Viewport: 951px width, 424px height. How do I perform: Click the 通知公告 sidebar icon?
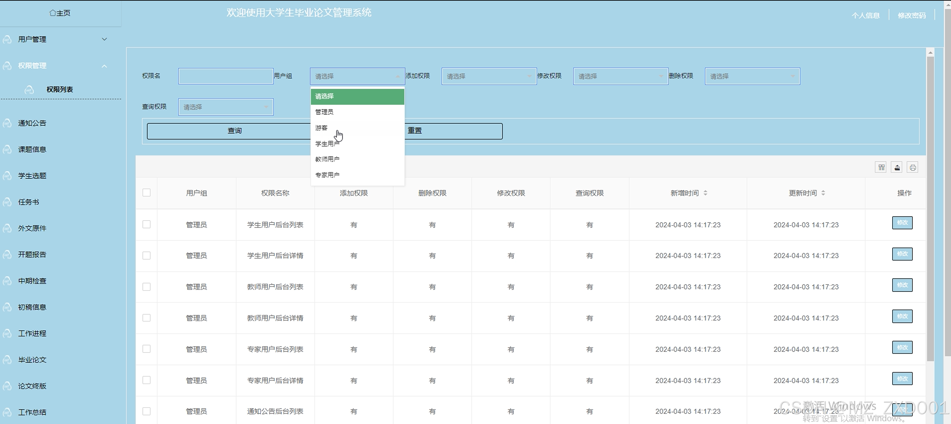7,123
